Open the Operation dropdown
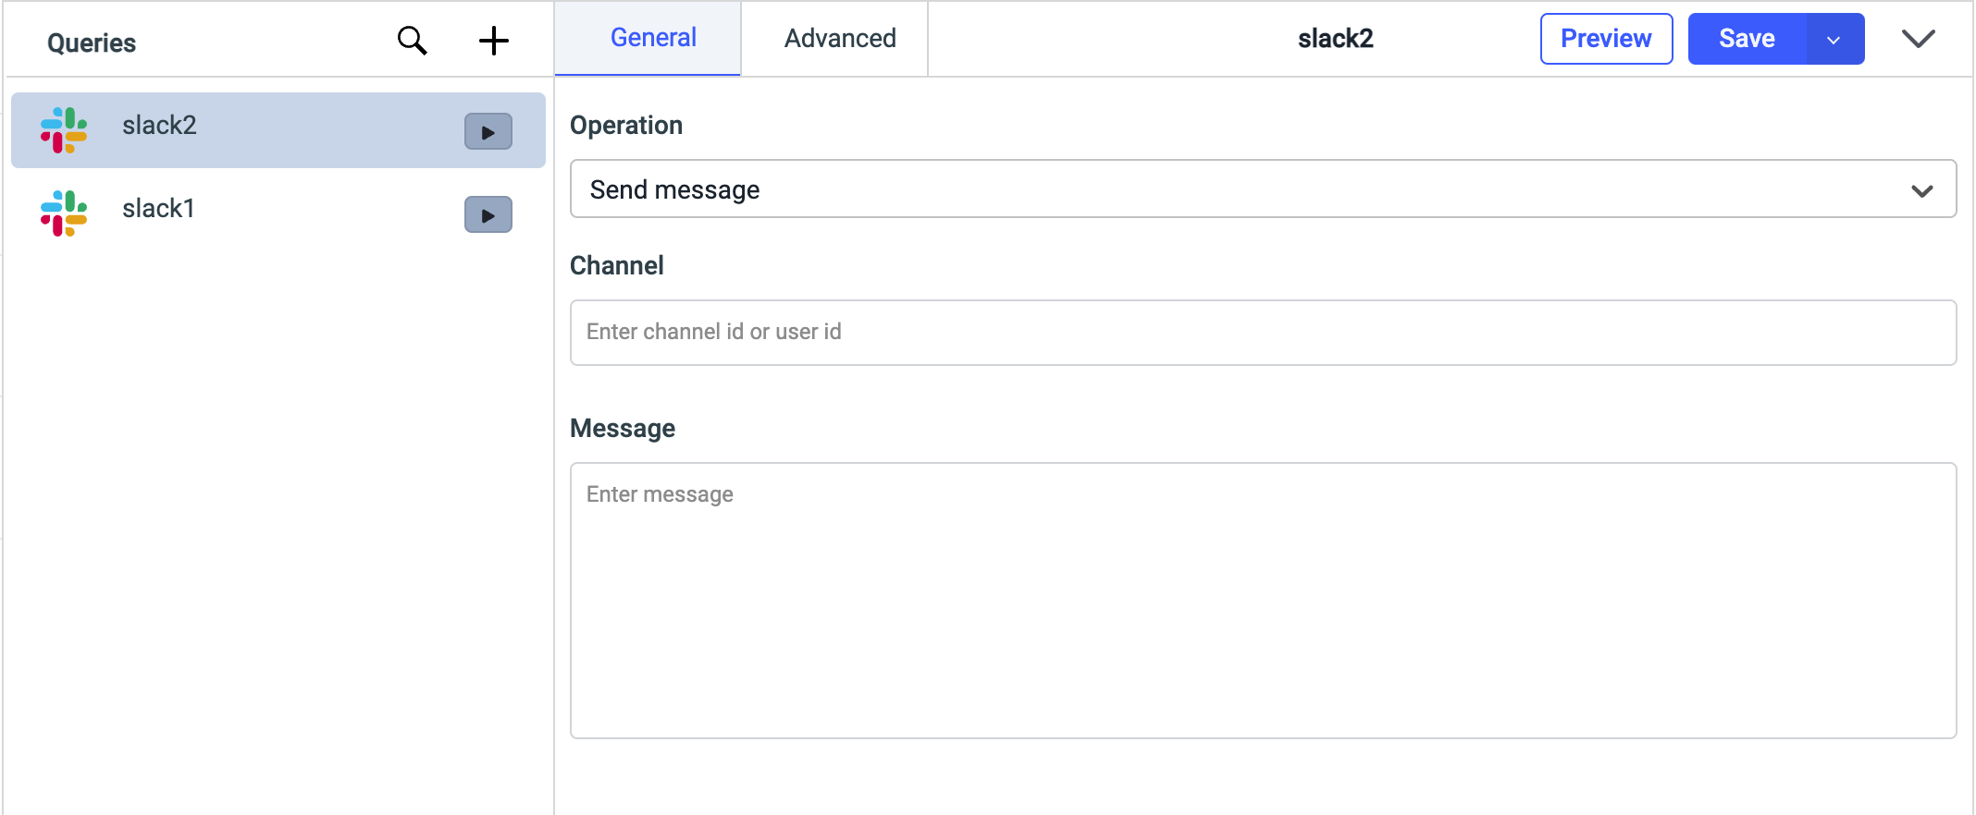The width and height of the screenshot is (1976, 815). coord(1921,190)
